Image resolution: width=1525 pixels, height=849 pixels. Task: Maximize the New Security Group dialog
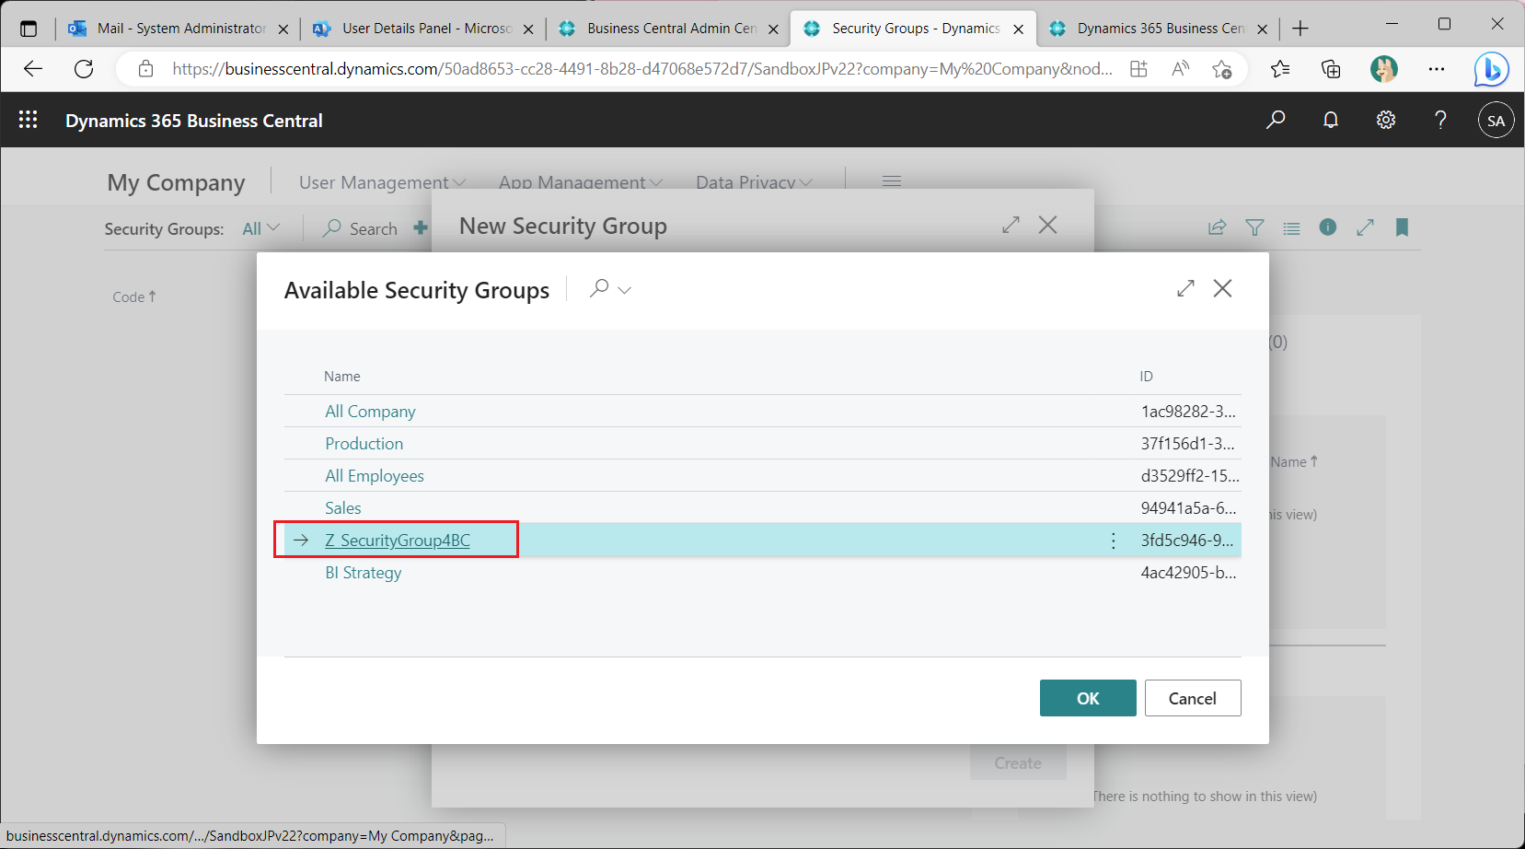tap(1011, 224)
